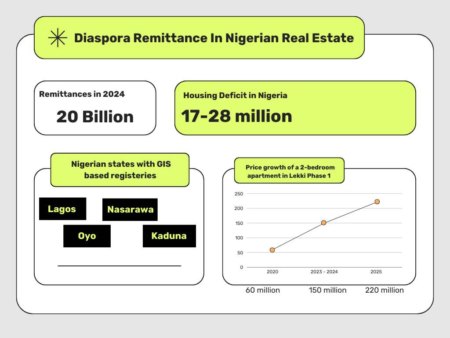Click the 250 y-axis label

click(x=239, y=194)
